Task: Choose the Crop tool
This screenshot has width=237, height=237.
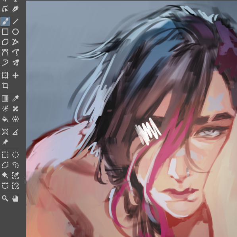Action: [5, 85]
